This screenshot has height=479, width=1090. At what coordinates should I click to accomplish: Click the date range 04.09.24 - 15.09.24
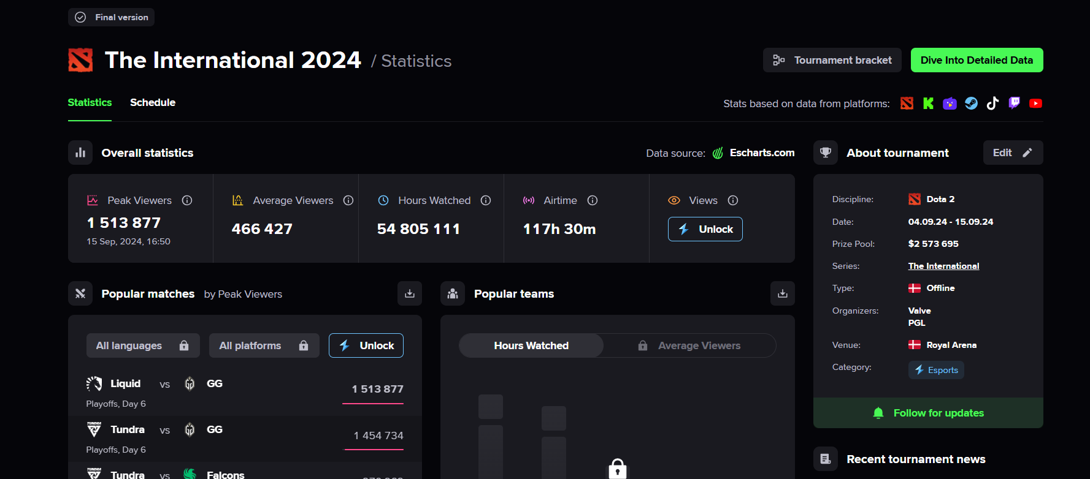point(951,222)
